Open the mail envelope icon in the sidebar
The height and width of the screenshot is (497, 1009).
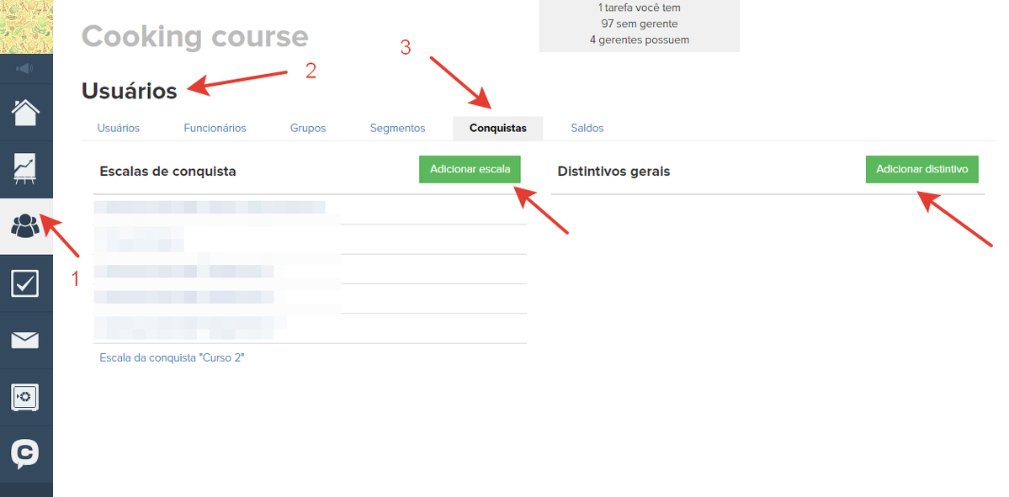pyautogui.click(x=25, y=340)
